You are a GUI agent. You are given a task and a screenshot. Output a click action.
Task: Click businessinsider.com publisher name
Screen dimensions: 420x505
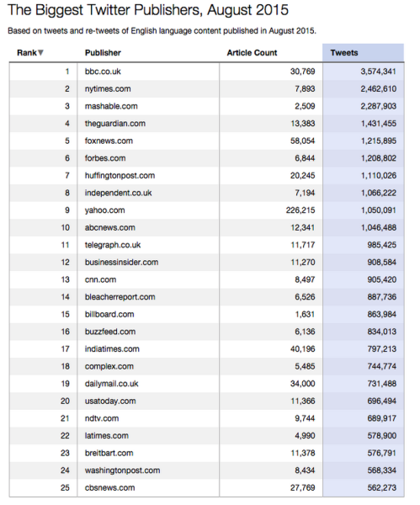pos(122,262)
